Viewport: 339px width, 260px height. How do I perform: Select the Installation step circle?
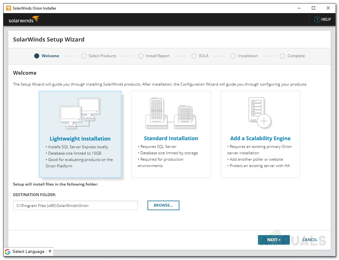tap(233, 56)
